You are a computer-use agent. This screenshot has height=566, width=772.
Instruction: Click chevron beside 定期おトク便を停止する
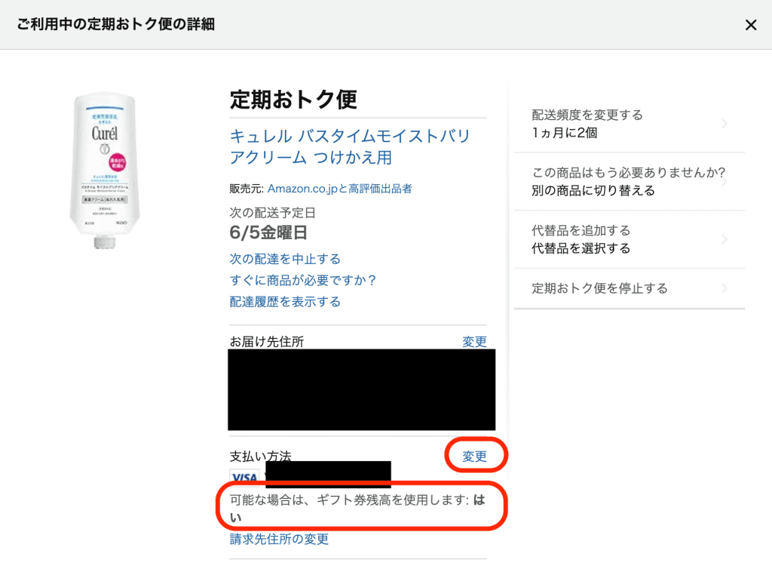[725, 288]
